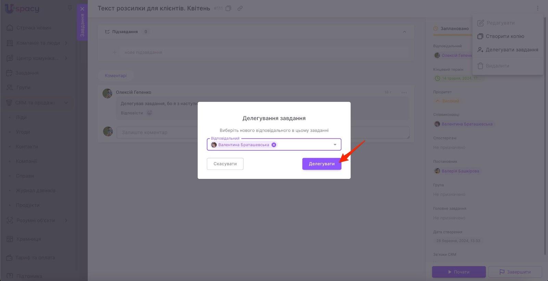The image size is (548, 281).
Task: Select Делегувати завдання menu entry
Action: [508, 50]
